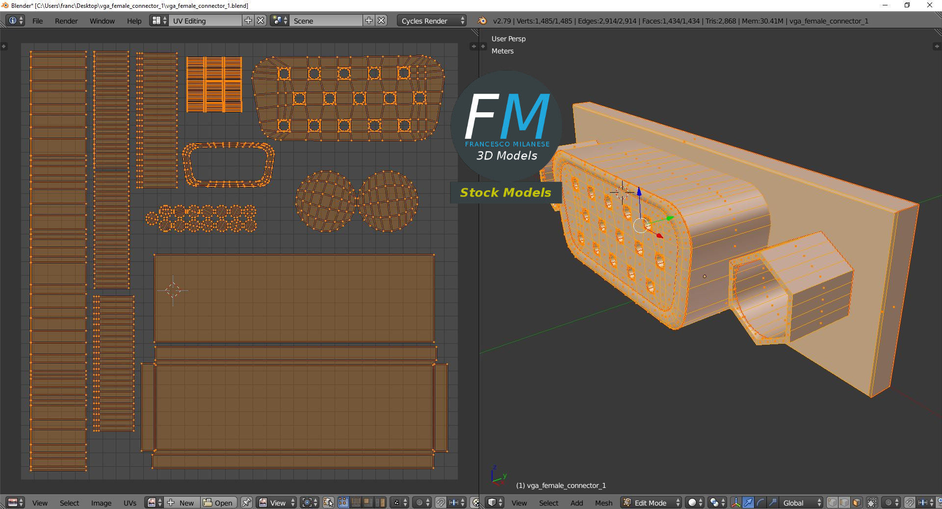Add a new scene
942x509 pixels.
pyautogui.click(x=369, y=21)
